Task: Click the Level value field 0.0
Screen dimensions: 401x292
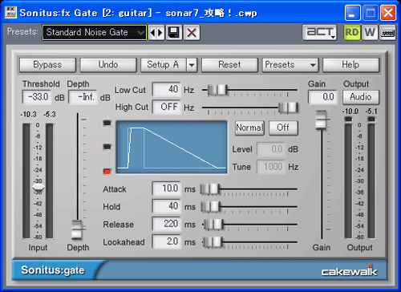Action: pyautogui.click(x=271, y=149)
